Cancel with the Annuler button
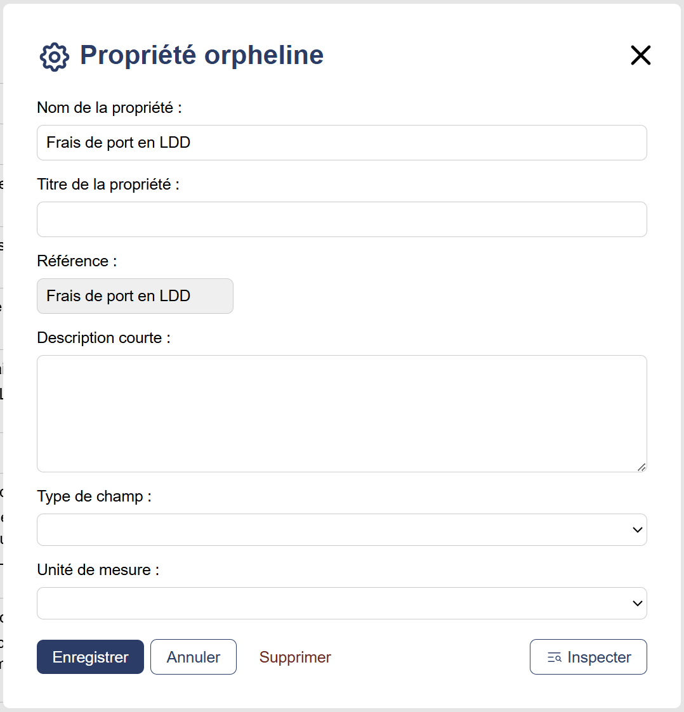684x712 pixels. pyautogui.click(x=194, y=657)
